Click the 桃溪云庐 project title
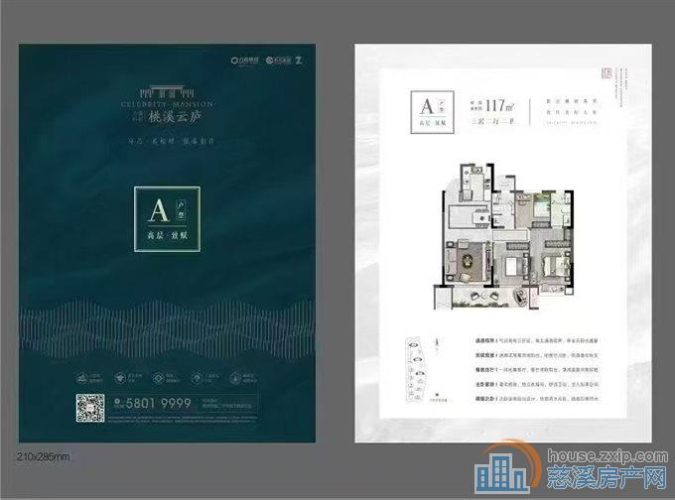 (x=175, y=117)
